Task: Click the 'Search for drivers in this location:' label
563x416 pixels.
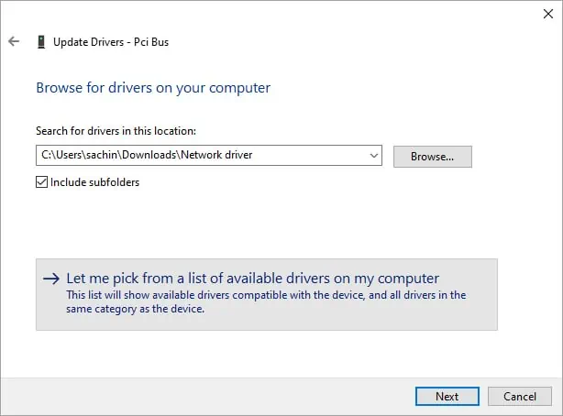Action: point(116,131)
